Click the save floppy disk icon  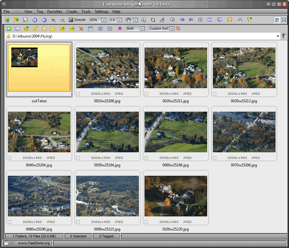coord(25,20)
